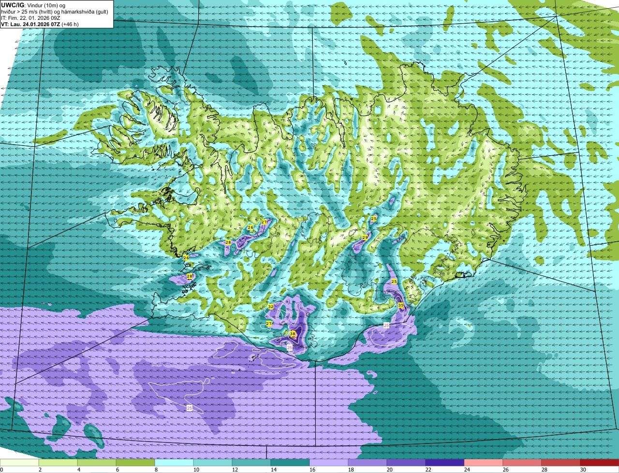This screenshot has height=473, width=619.
Task: Select the 'IT: Fim. 22. 01. 2026 09Z' line
Action: 30,18
